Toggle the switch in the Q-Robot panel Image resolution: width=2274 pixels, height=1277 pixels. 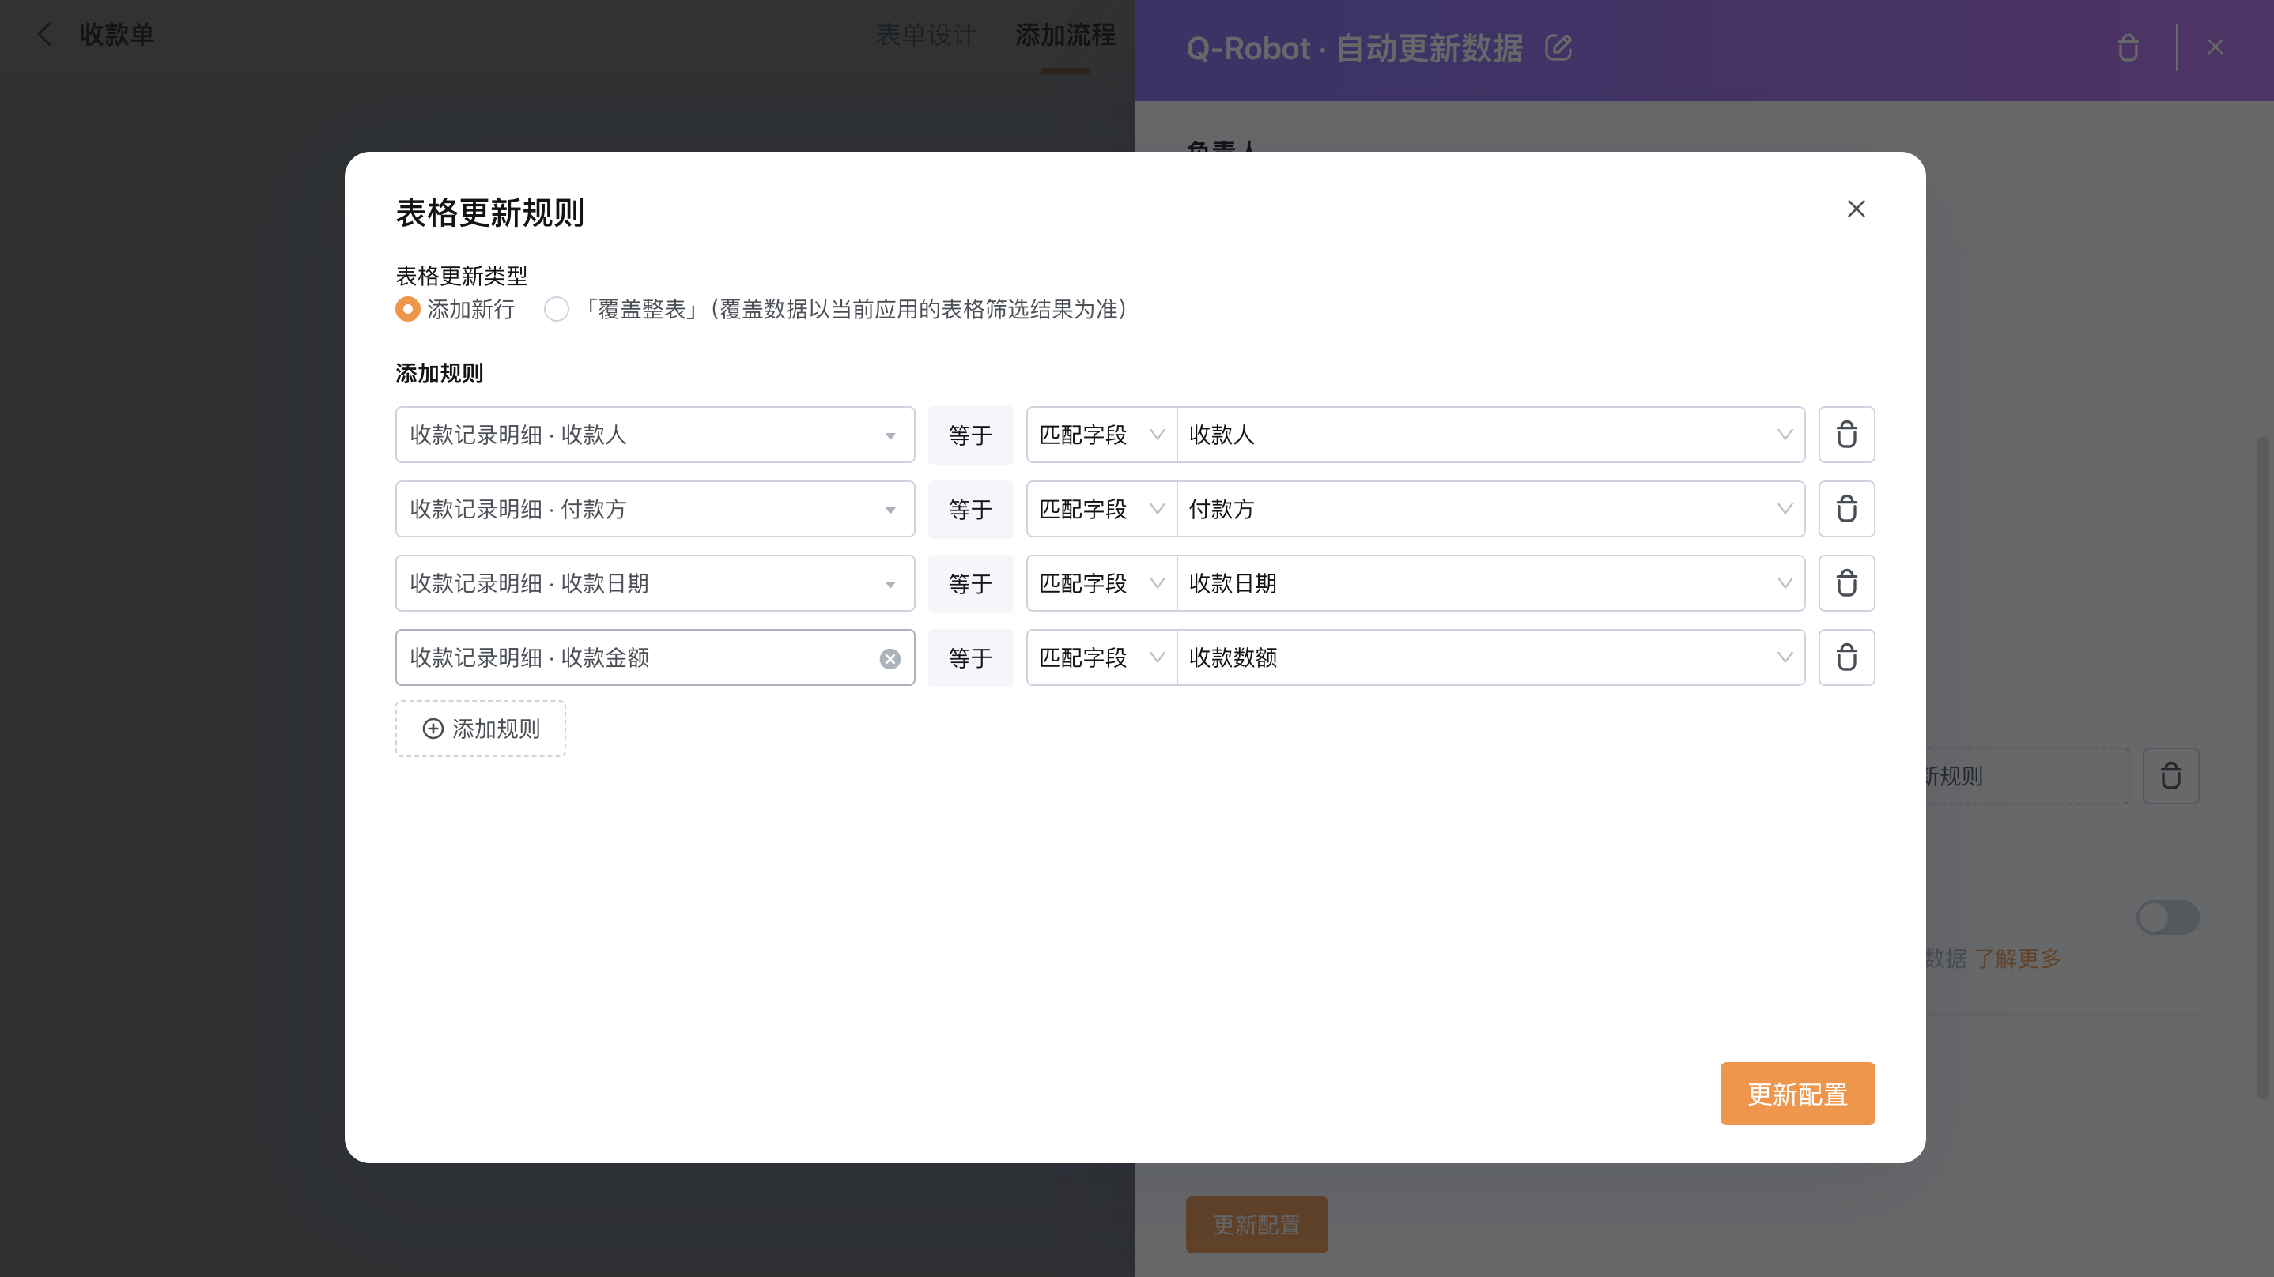click(x=2167, y=917)
